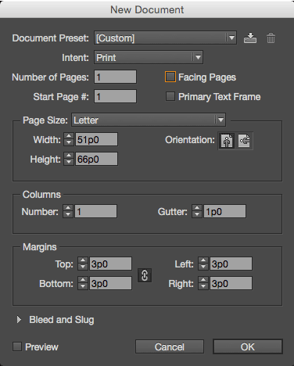Check the Preview checkbox

coord(17,346)
